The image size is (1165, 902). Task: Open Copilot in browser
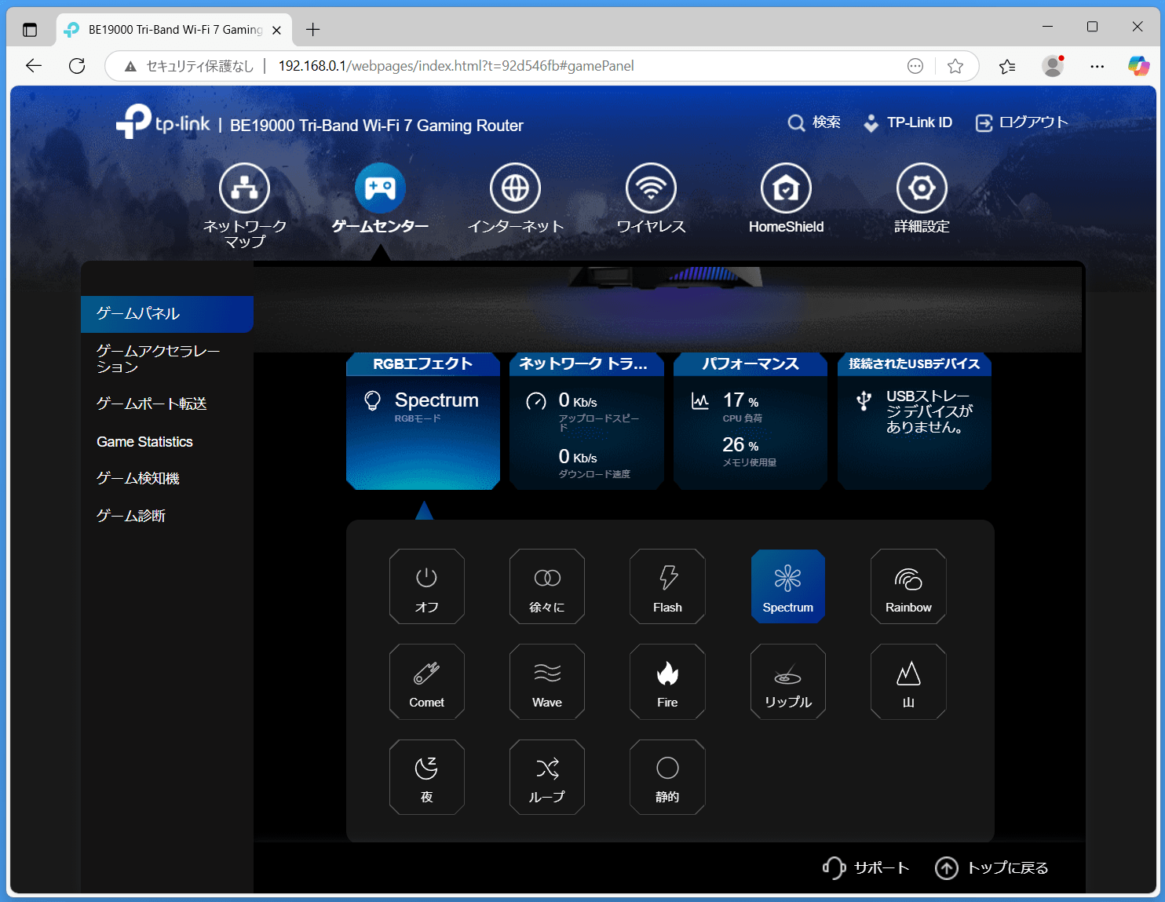[1139, 66]
